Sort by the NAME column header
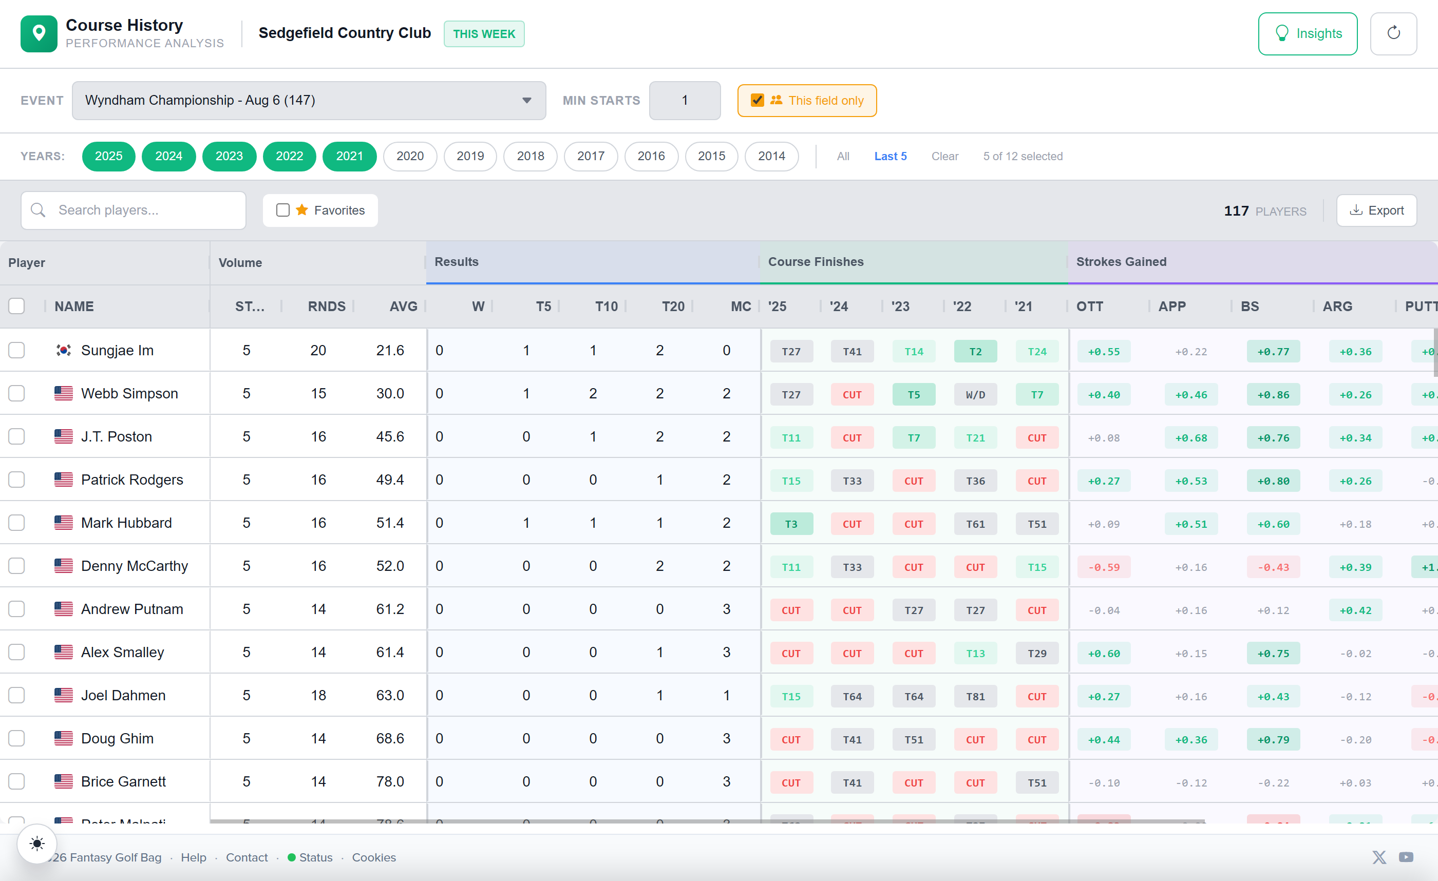Screen dimensions: 1438x881 74,307
